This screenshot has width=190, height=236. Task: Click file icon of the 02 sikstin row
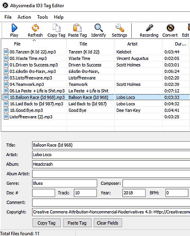click(6, 71)
